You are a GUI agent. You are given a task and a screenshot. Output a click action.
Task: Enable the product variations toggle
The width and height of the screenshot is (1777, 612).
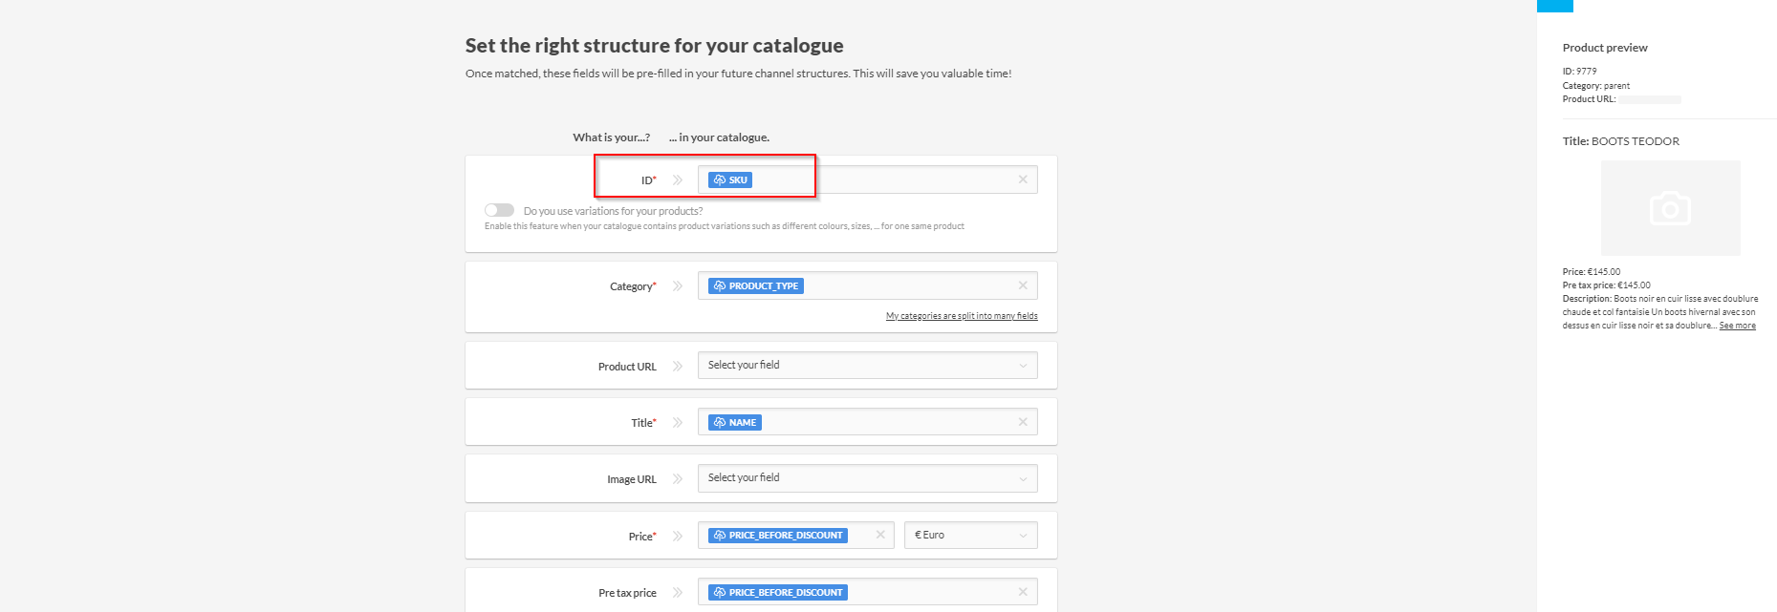(x=499, y=210)
